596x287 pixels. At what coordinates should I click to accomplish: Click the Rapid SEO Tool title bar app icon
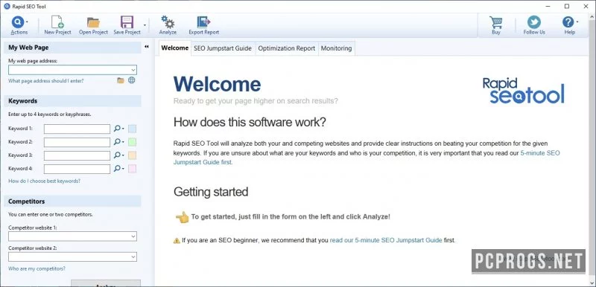click(7, 7)
